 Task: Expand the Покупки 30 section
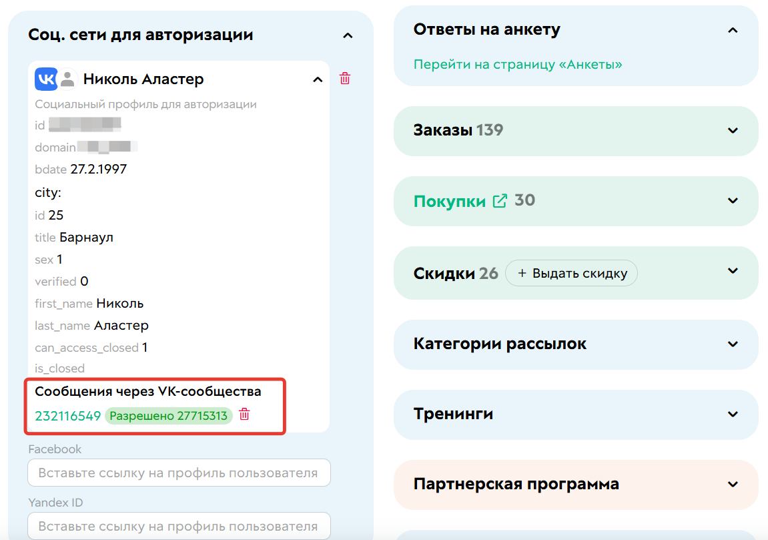(x=733, y=200)
